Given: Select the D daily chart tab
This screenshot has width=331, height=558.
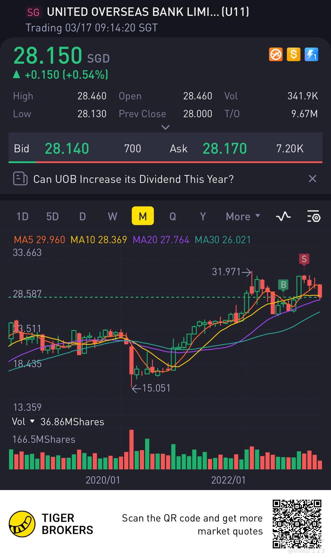Looking at the screenshot, I should point(83,217).
